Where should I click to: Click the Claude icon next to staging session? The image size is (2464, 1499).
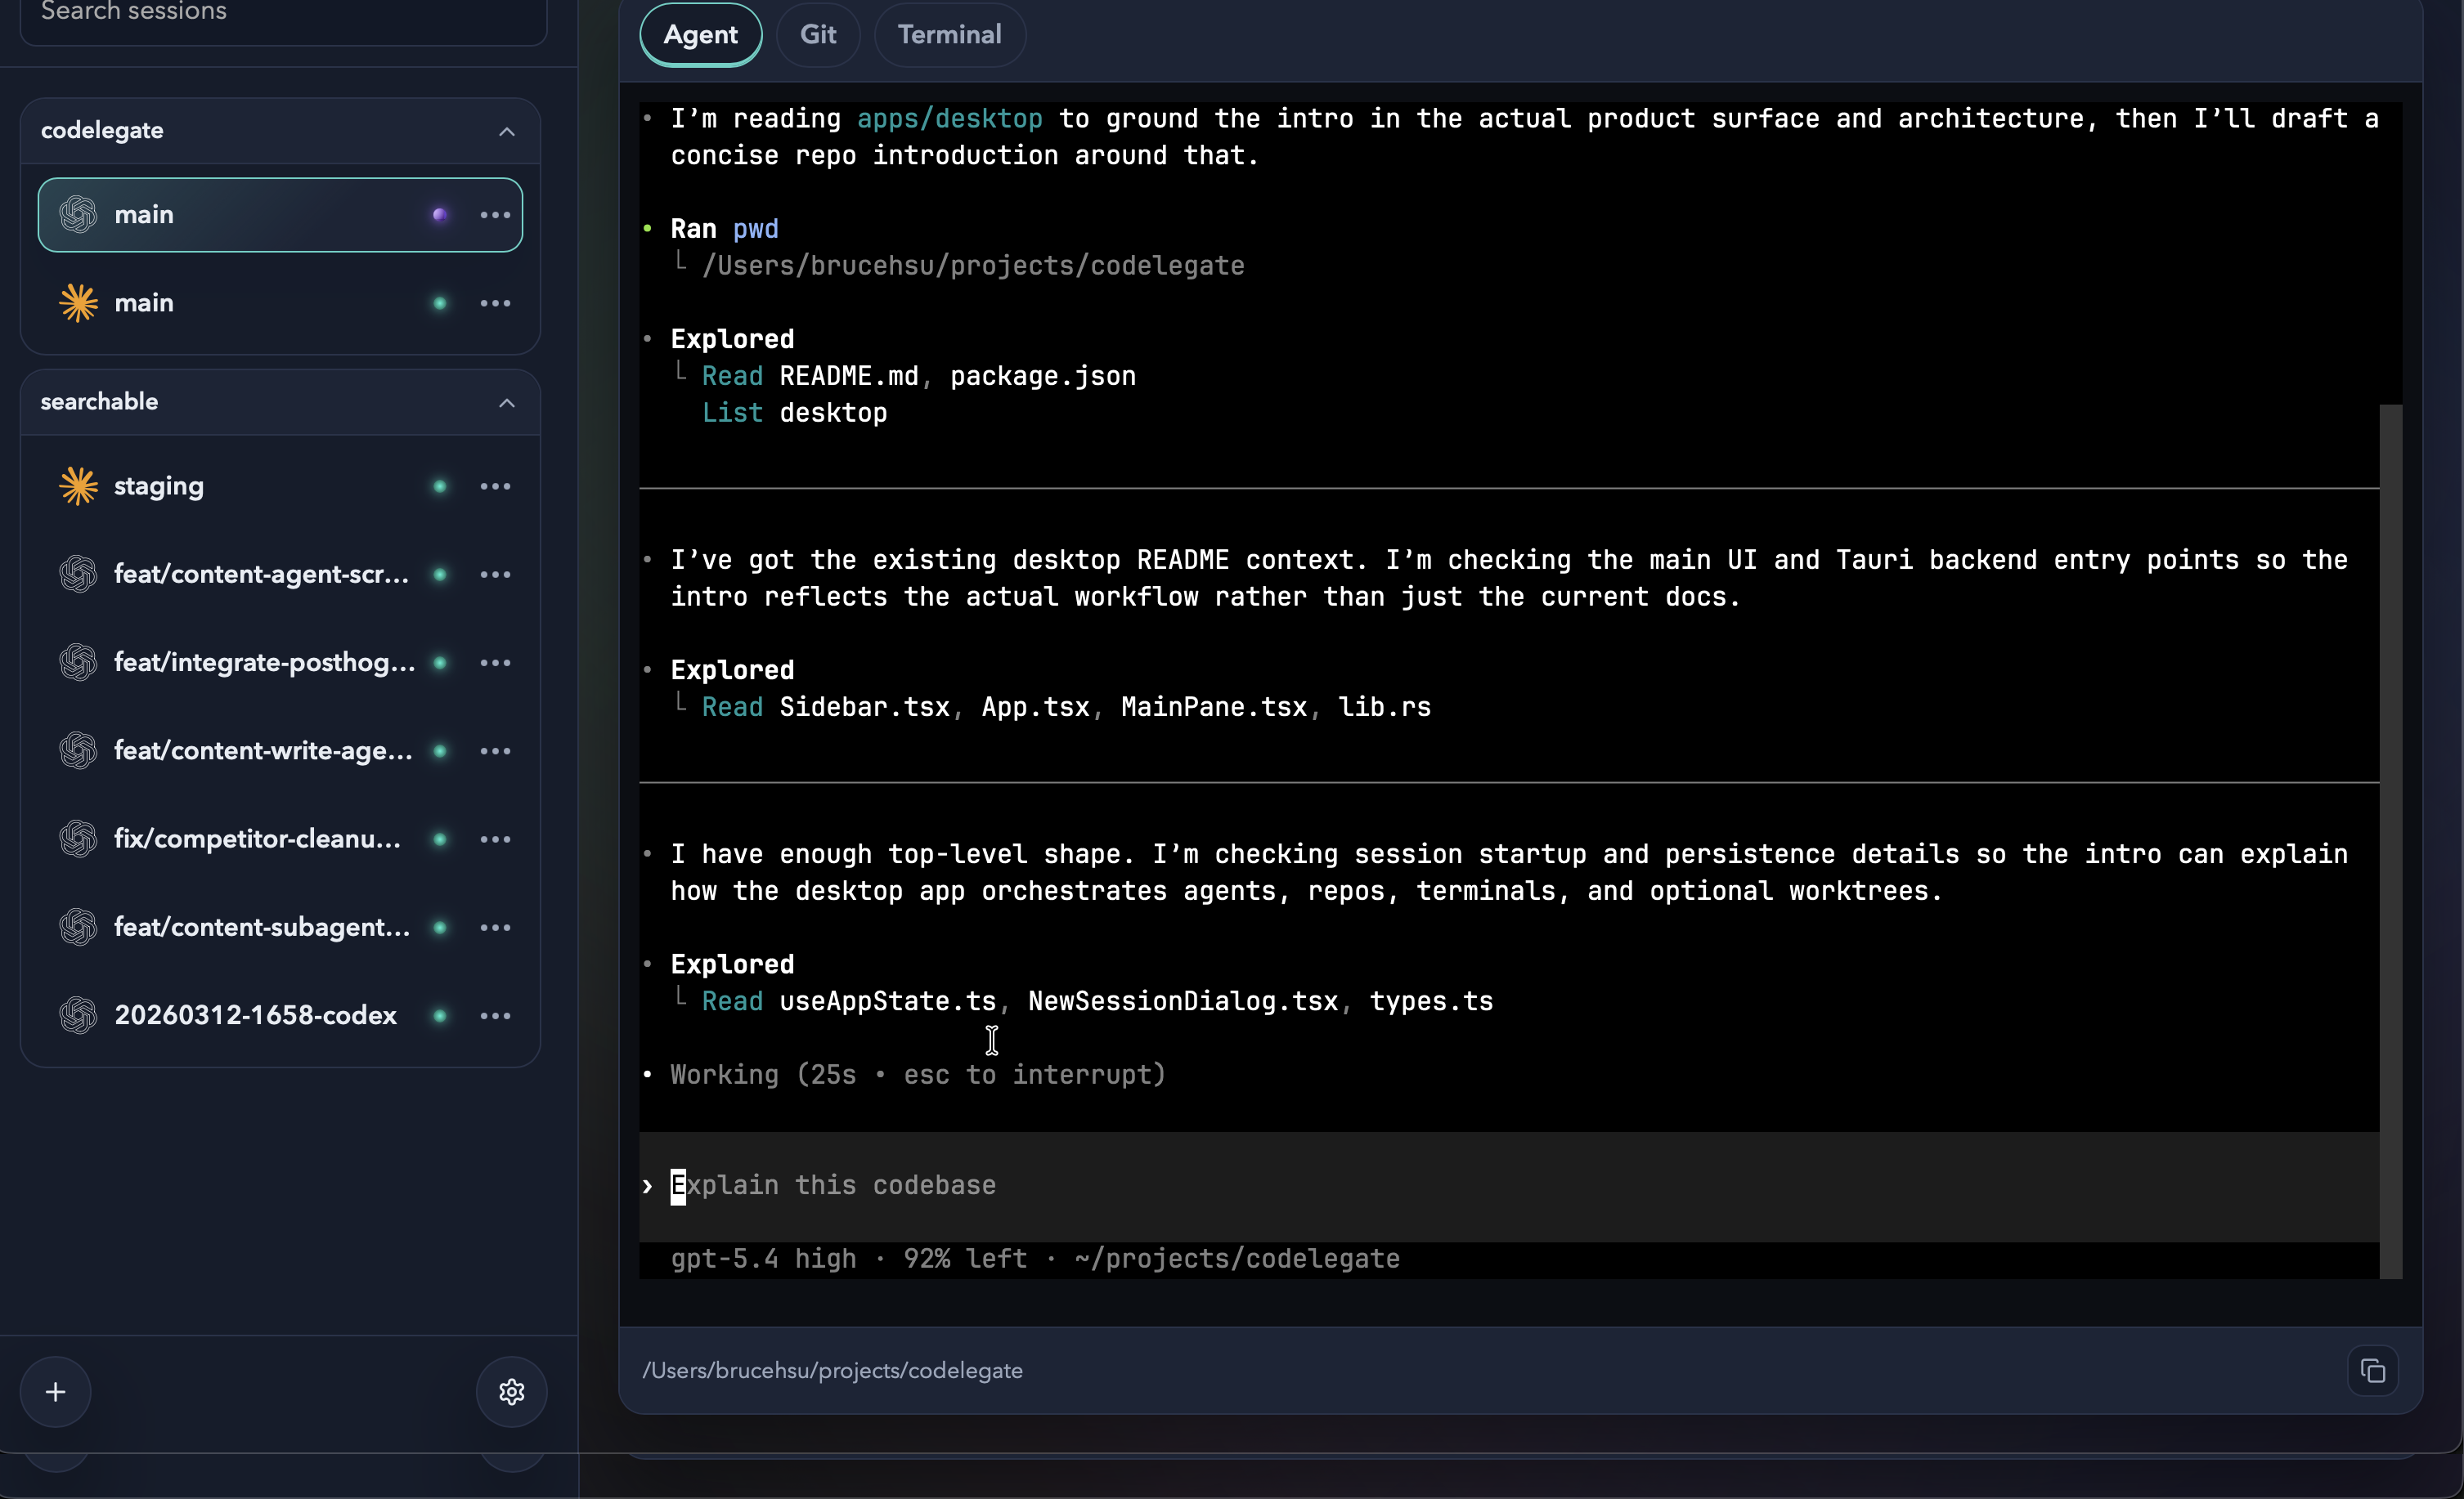(x=78, y=485)
